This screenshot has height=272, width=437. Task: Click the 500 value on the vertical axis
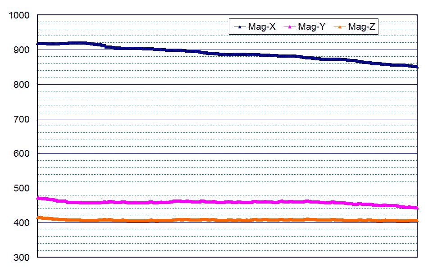tap(22, 188)
